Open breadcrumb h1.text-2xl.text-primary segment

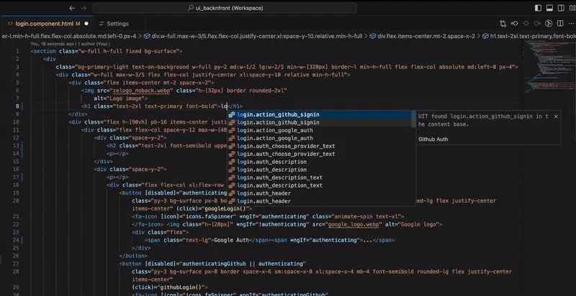click(x=533, y=36)
